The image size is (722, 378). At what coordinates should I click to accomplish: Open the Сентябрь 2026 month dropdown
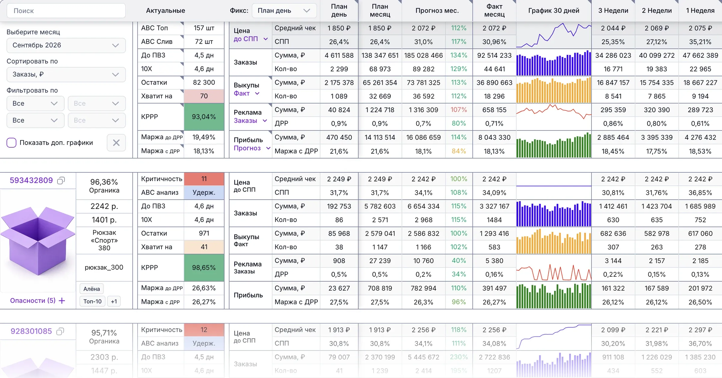(x=66, y=45)
